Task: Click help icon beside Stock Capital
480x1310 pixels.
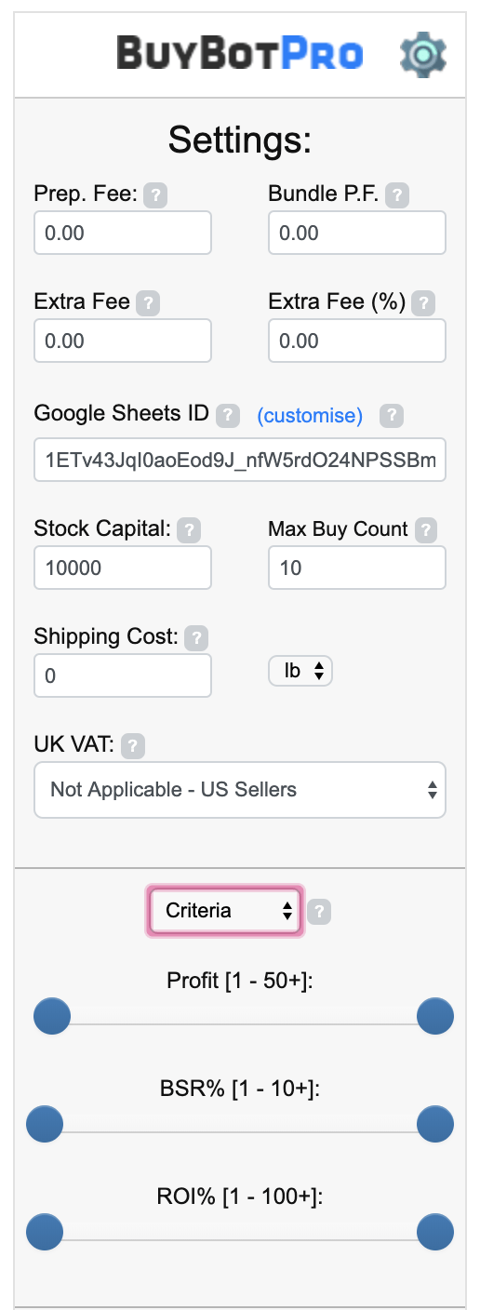Action: point(189,530)
